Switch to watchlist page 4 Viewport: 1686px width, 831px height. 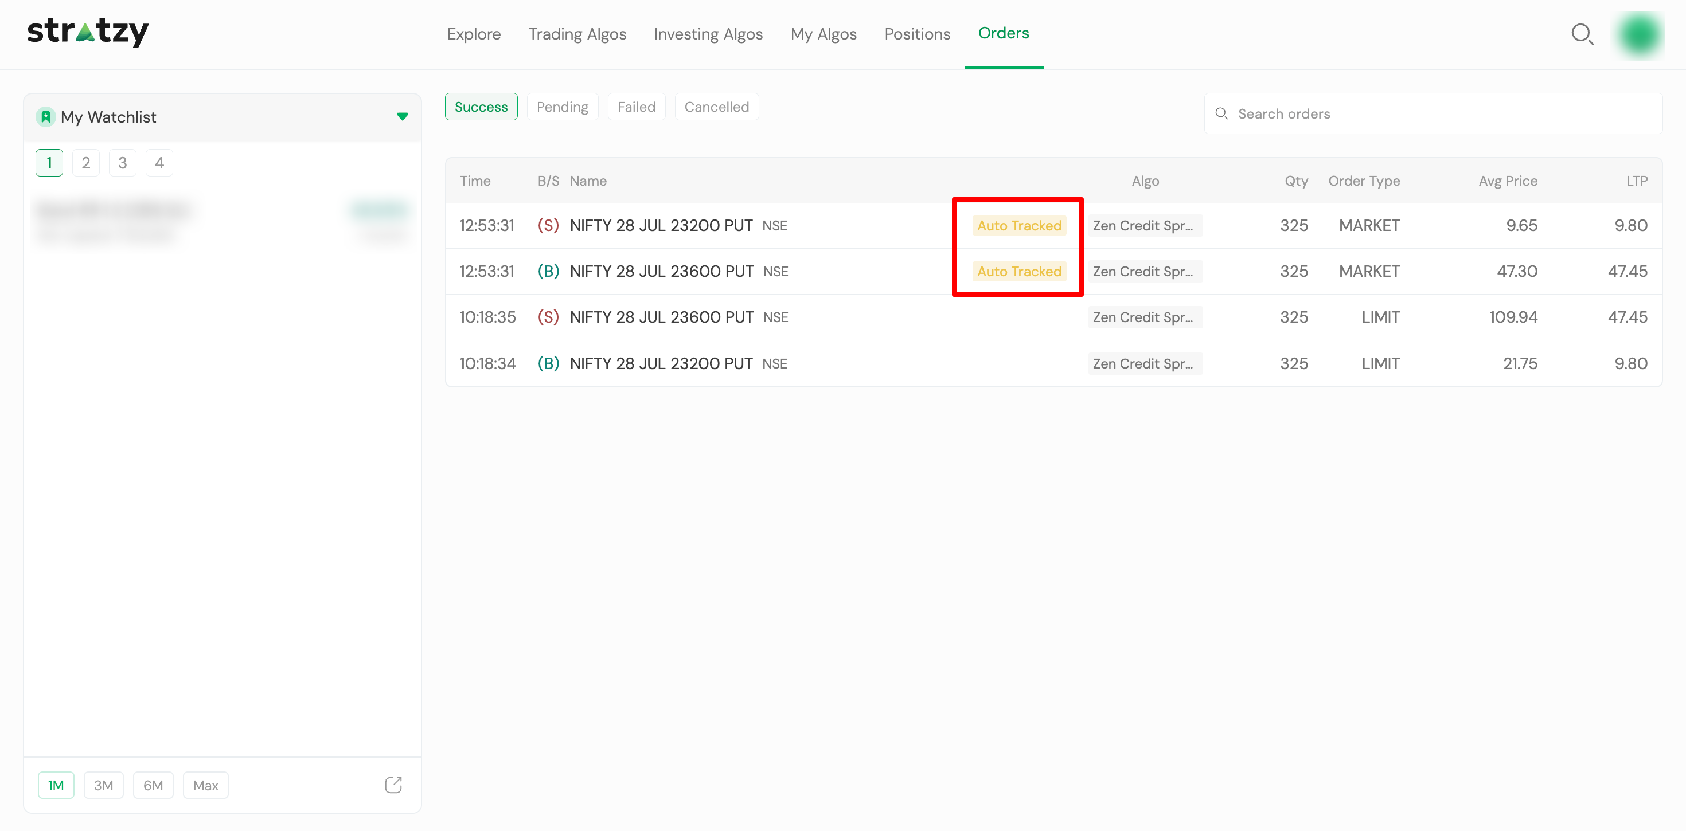[x=159, y=163]
